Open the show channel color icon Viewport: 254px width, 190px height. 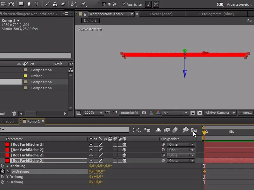pos(158,113)
